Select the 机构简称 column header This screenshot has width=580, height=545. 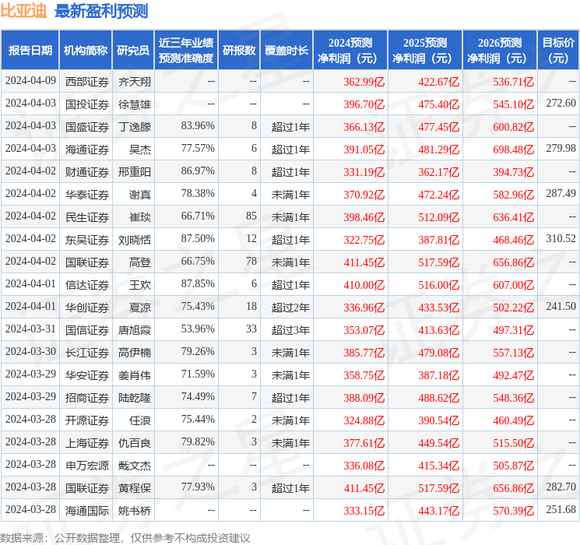coord(86,51)
